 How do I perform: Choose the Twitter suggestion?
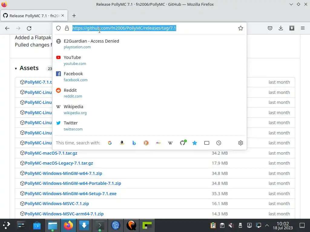(150, 126)
